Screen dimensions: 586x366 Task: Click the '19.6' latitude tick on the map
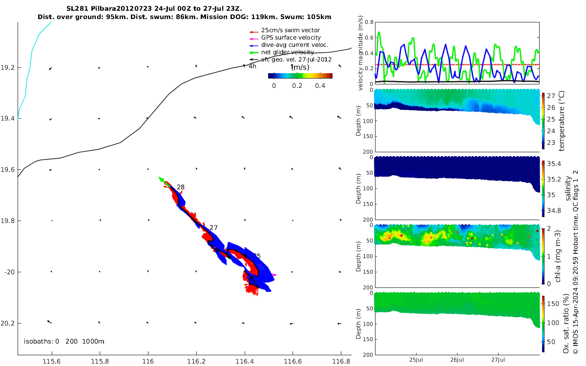pos(9,170)
